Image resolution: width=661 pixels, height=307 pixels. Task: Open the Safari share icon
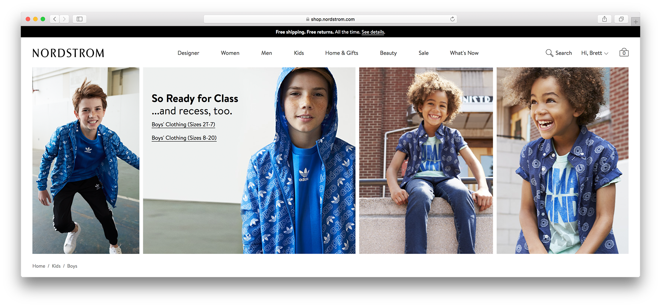pos(605,19)
